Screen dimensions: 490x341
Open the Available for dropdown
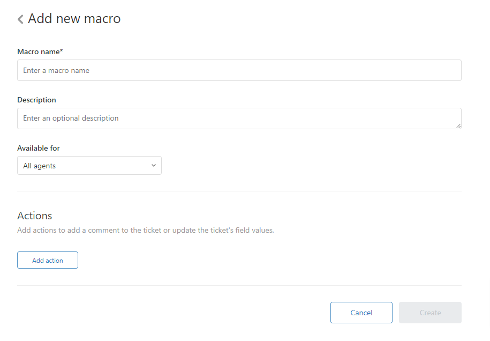[x=89, y=166]
